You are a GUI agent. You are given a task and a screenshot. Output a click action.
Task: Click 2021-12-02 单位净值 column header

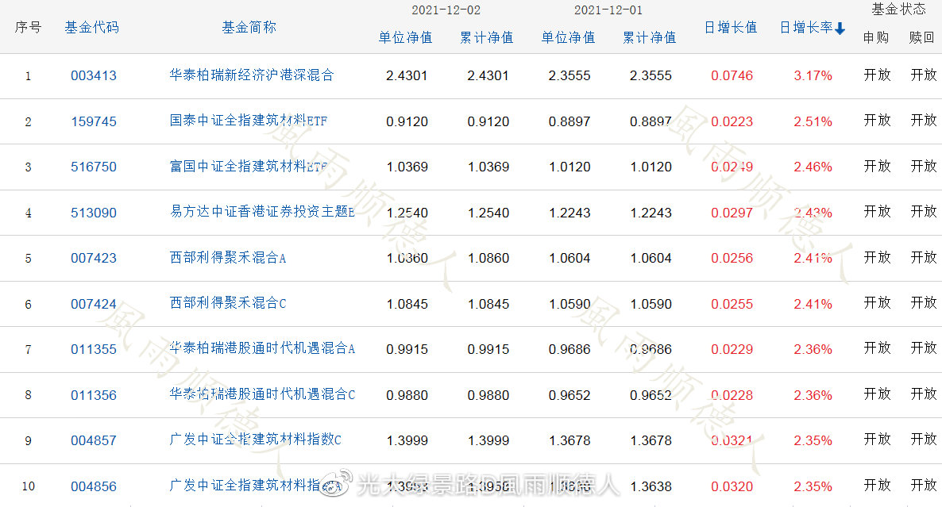[x=405, y=37]
